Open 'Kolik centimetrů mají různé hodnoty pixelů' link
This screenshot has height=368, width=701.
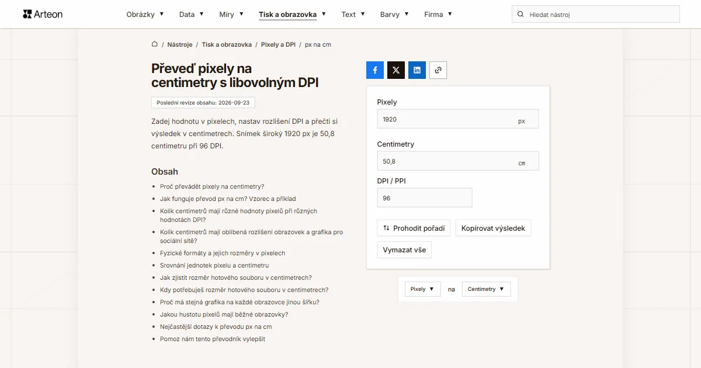(238, 216)
